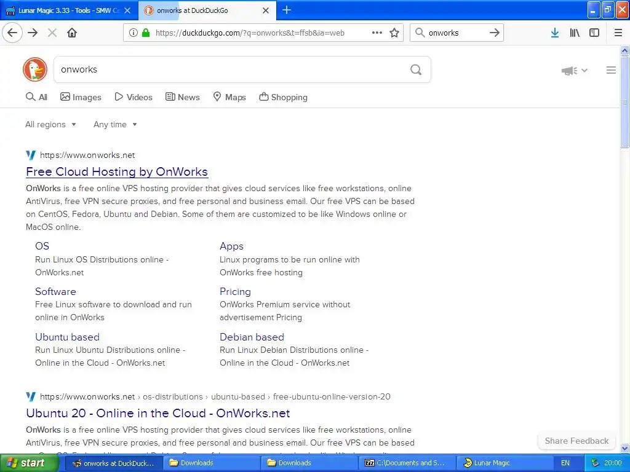Close the onworks at DuckDuckGo tab
This screenshot has width=630, height=472.
tap(266, 10)
